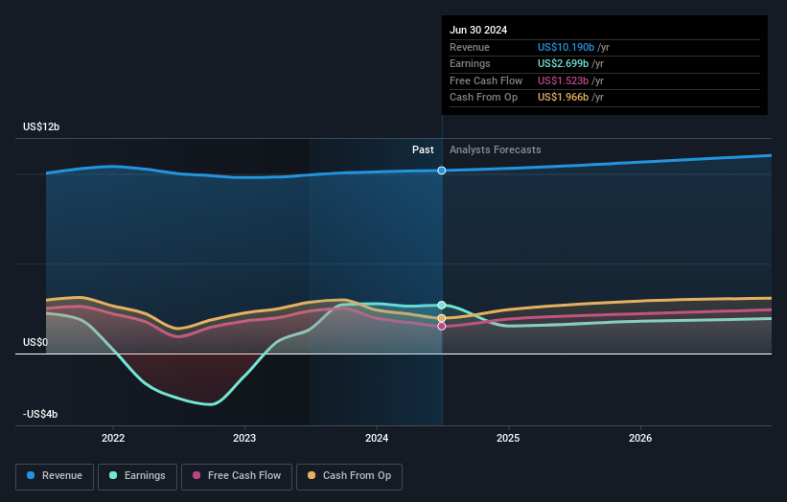
Task: Click the 2026 x-axis label
Action: [640, 438]
